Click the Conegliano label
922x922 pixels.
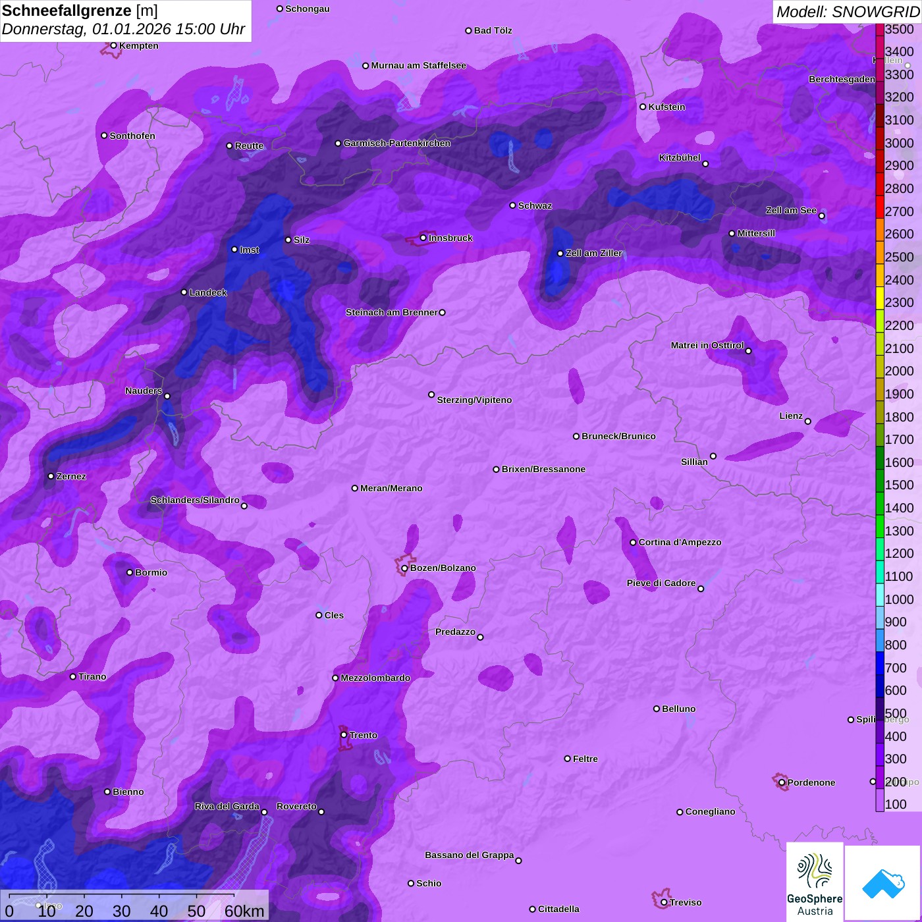(711, 811)
